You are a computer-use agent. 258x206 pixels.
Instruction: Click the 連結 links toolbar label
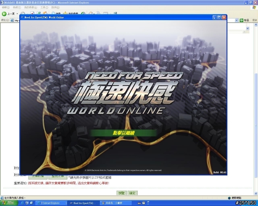(254, 20)
